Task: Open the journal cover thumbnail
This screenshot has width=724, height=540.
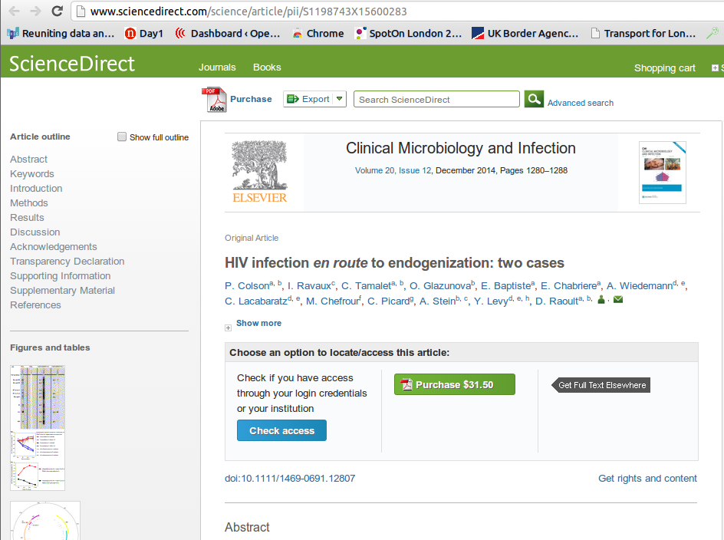Action: click(663, 173)
